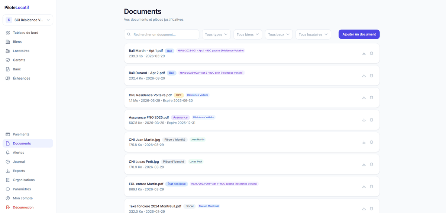Download the DPE Residence Voltaire.pdf file
Image resolution: width=446 pixels, height=213 pixels.
point(364,98)
